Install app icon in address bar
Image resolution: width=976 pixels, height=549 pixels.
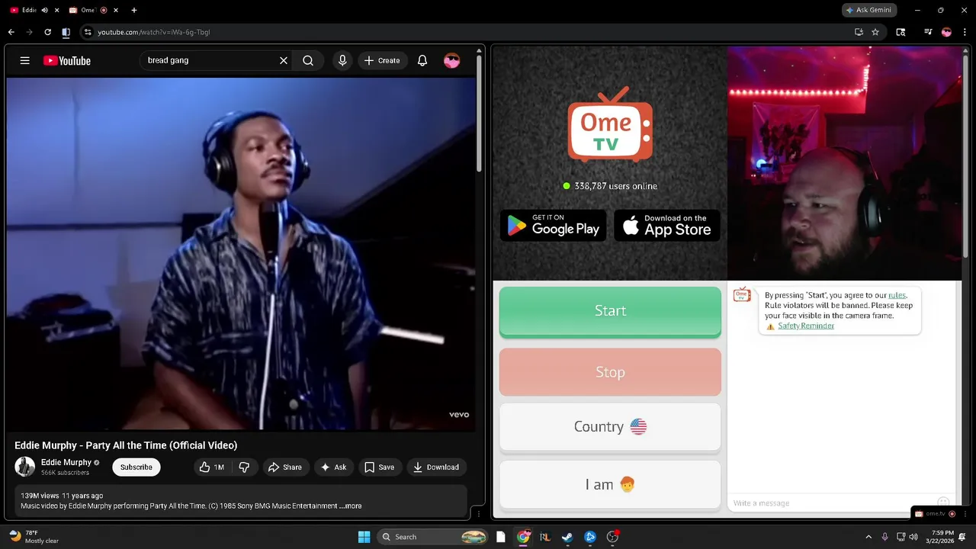pos(859,32)
